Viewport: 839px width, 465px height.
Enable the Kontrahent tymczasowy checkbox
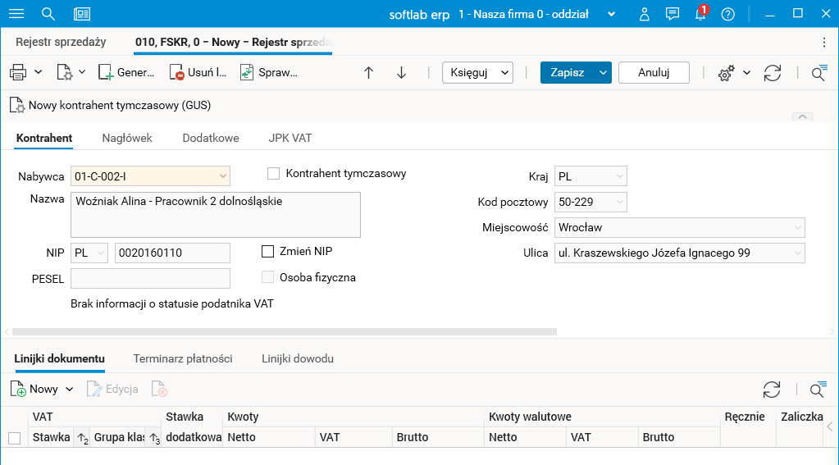[x=274, y=174]
